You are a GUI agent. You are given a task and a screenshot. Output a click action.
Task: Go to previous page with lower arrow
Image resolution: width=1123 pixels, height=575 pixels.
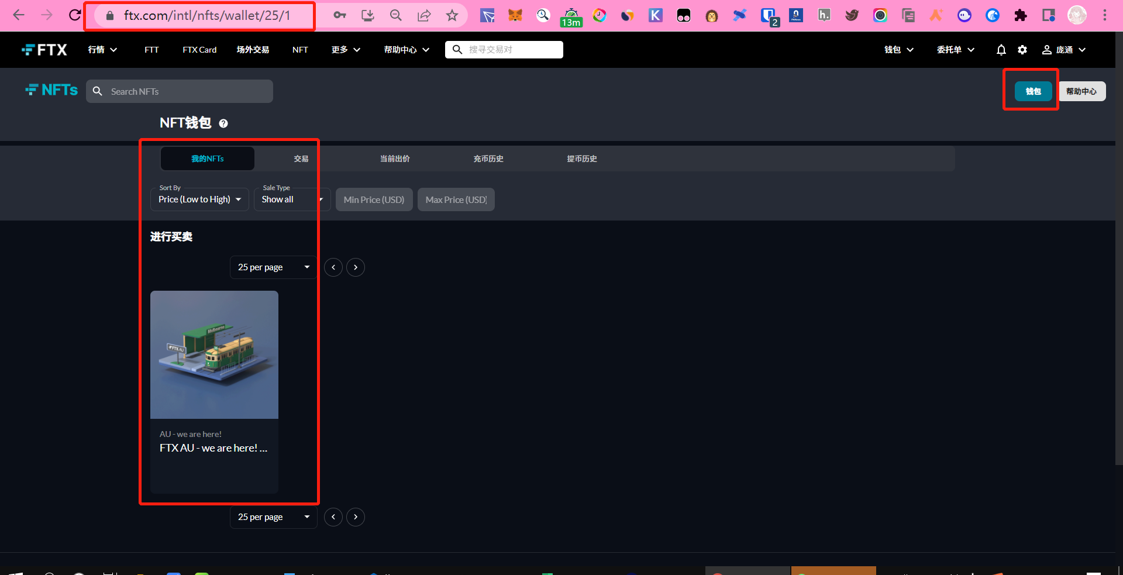coord(333,517)
